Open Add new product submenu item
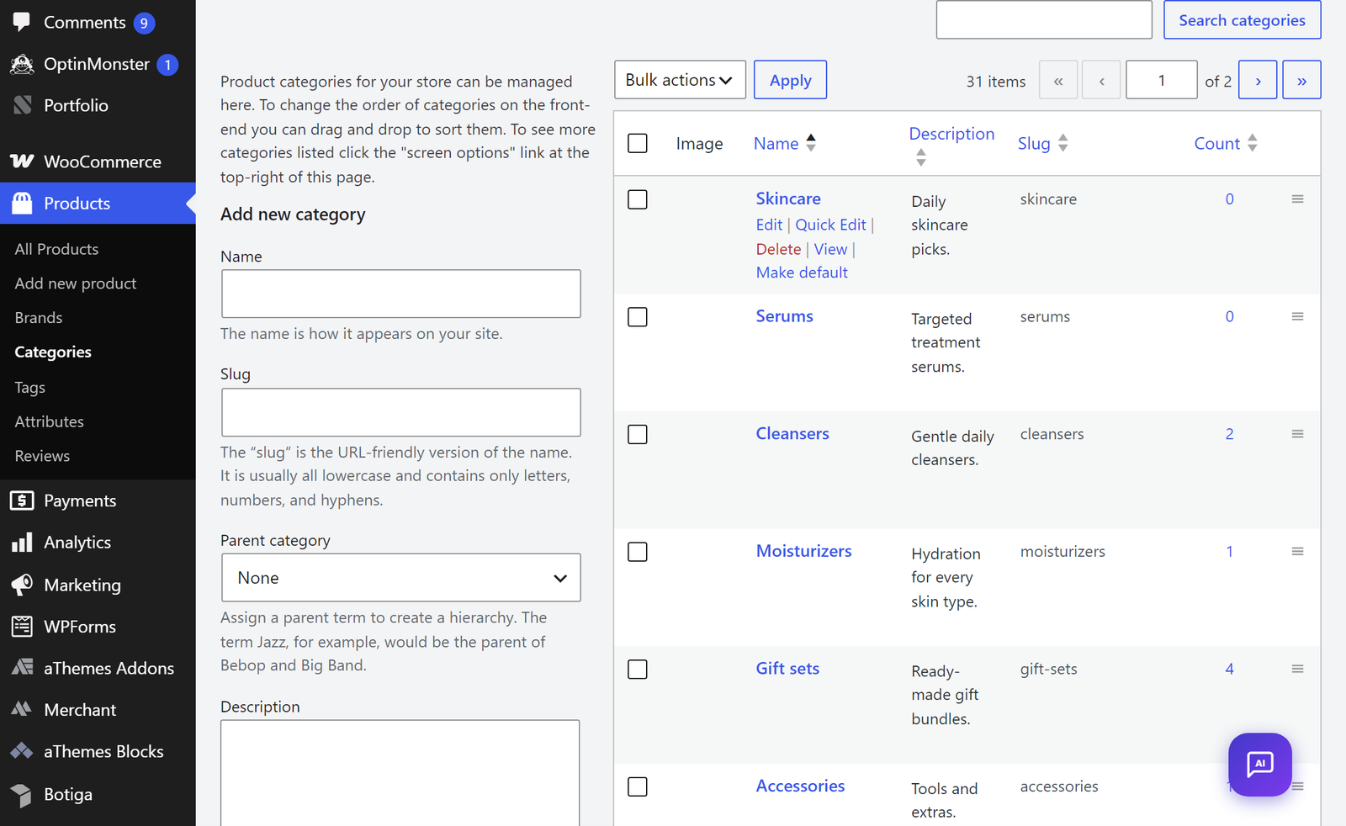The width and height of the screenshot is (1346, 826). (x=76, y=283)
